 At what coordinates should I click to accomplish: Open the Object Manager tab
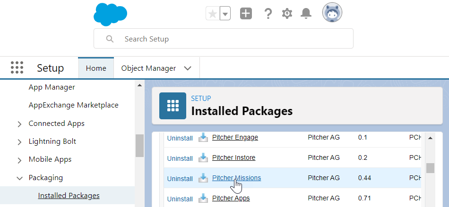coord(148,68)
